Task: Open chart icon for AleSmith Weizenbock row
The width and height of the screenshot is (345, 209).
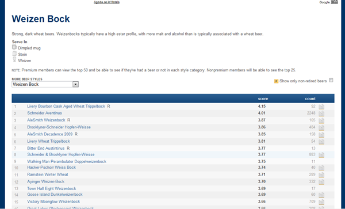Action: 321,120
